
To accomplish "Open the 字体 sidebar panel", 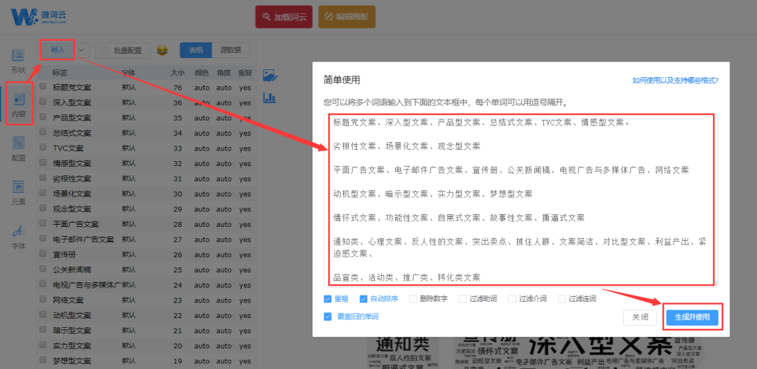I will pyautogui.click(x=18, y=237).
